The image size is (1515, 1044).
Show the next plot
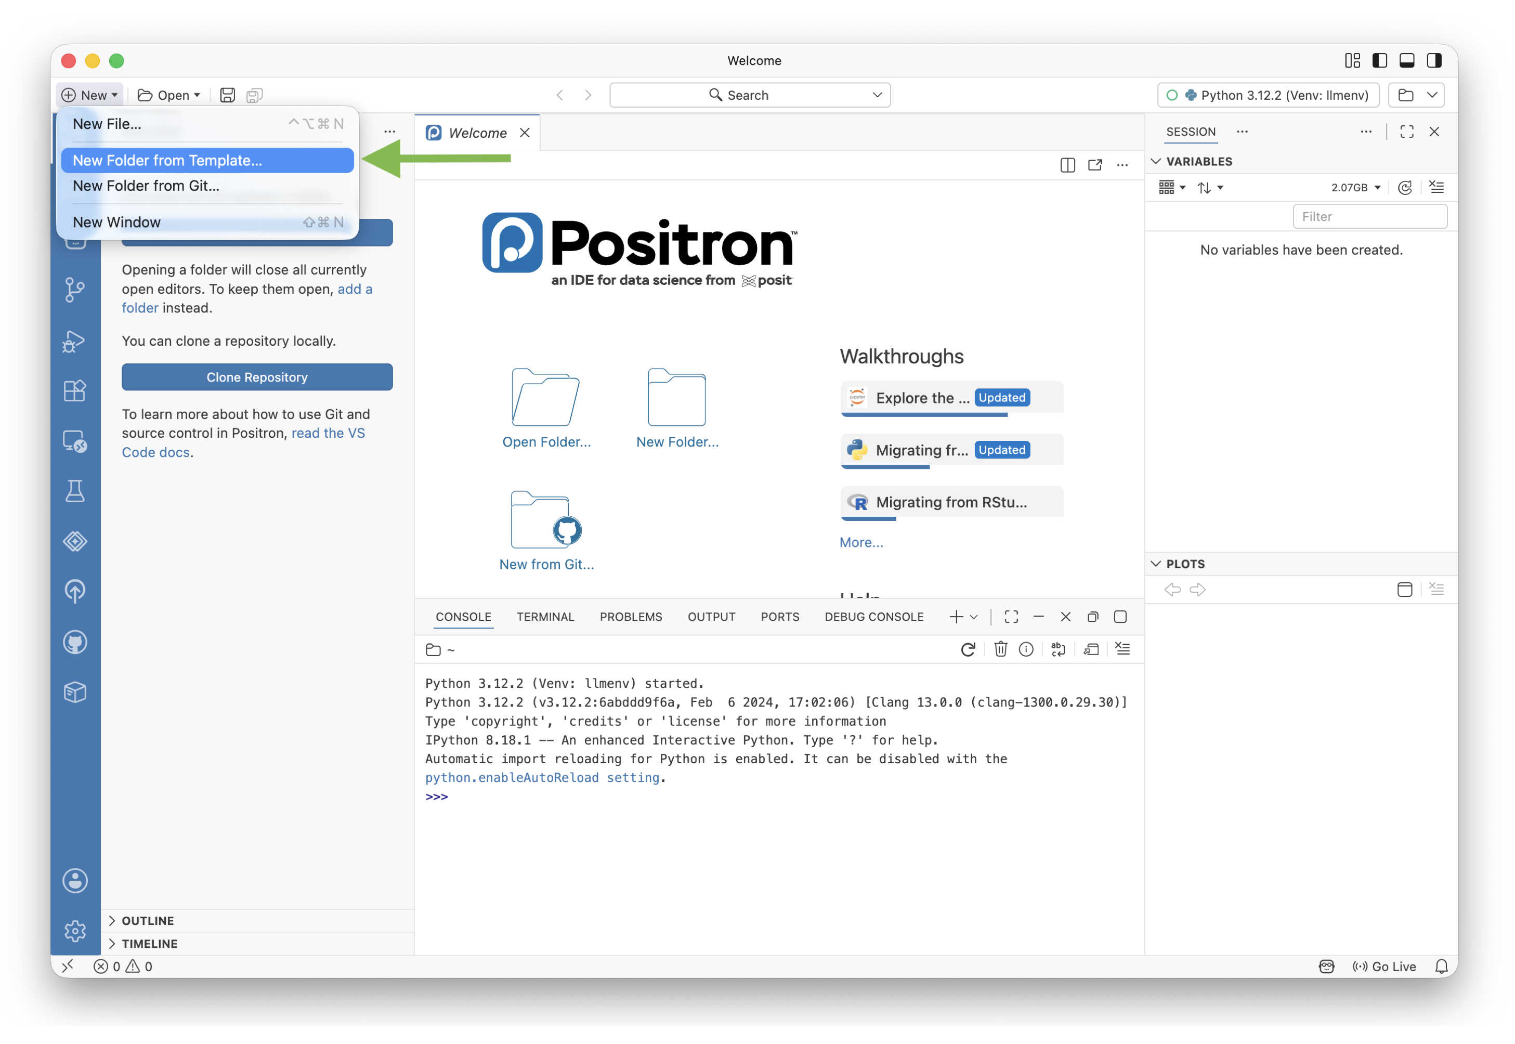point(1198,590)
